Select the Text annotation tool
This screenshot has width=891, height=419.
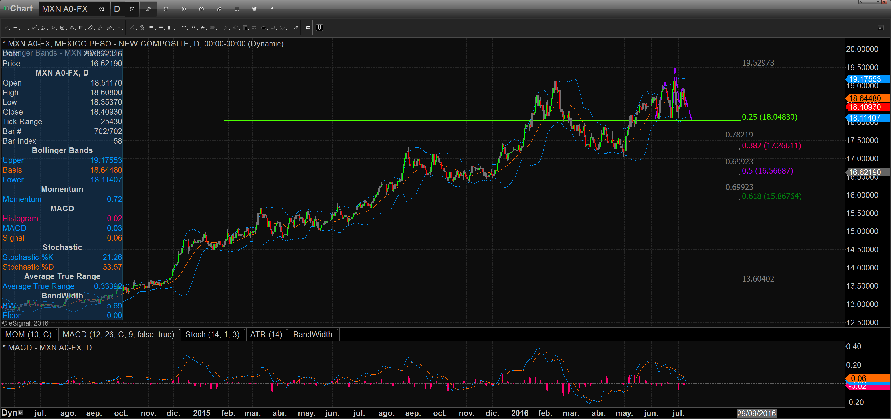[184, 28]
